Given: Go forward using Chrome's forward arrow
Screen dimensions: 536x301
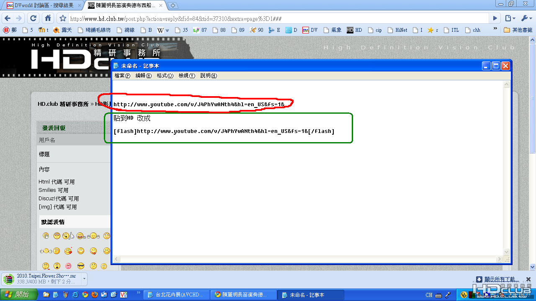Looking at the screenshot, I should coord(19,18).
